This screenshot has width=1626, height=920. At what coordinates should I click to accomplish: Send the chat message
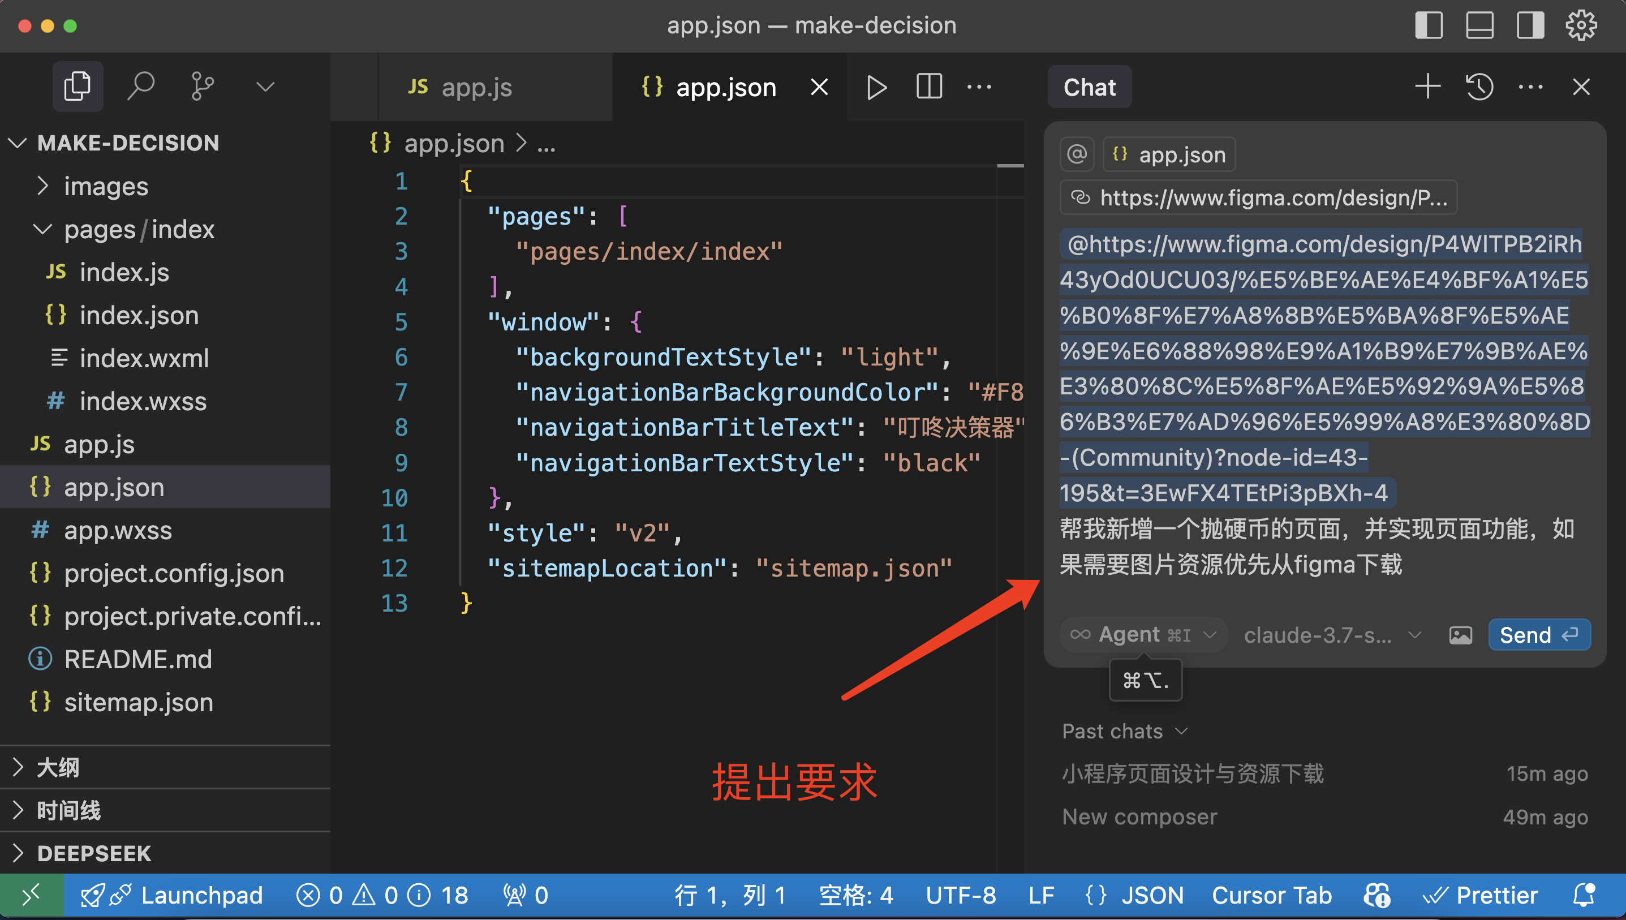1539,634
